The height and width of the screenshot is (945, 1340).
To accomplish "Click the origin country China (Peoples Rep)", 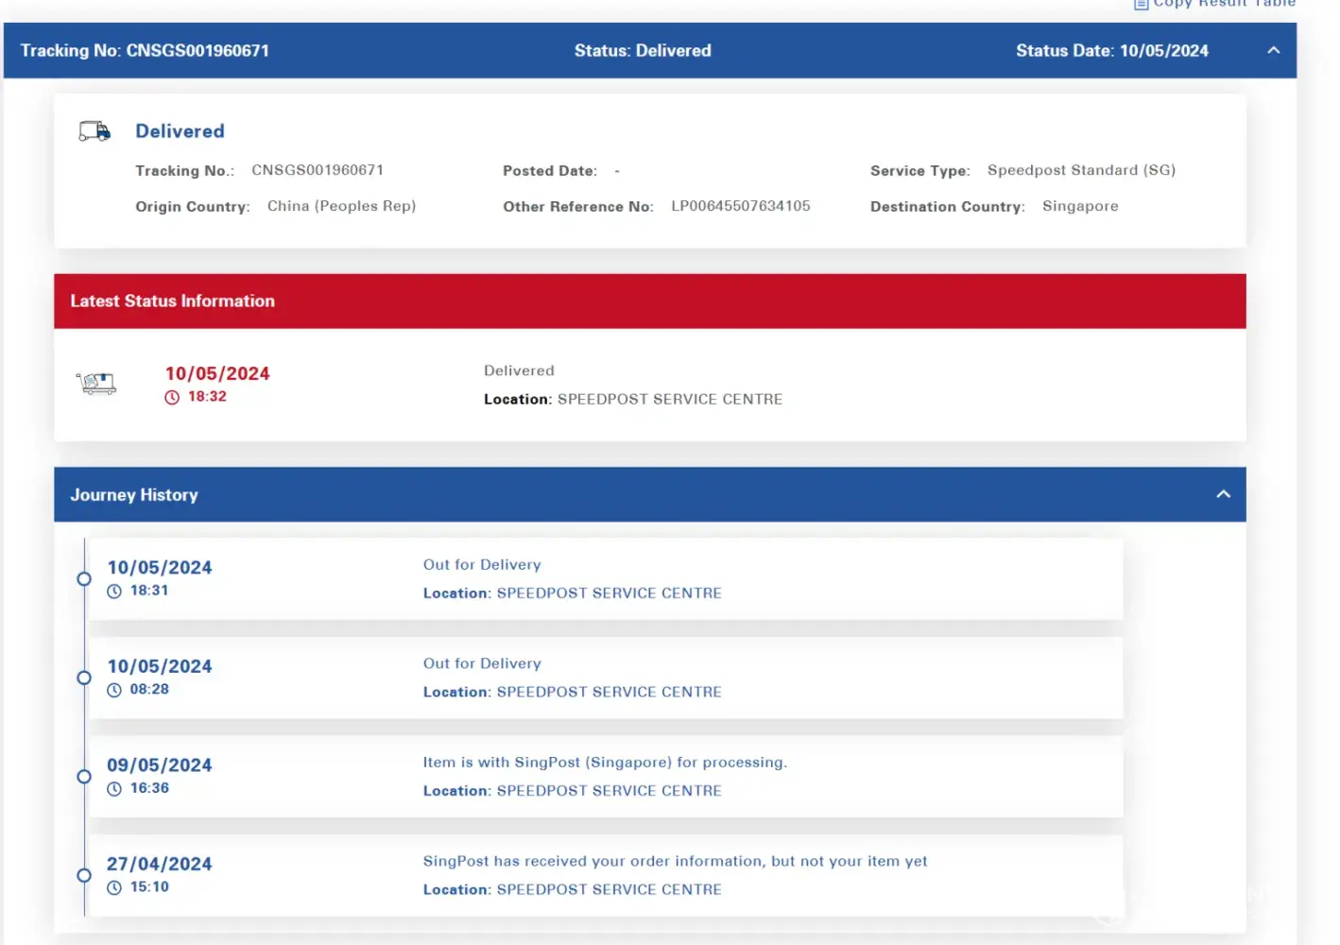I will point(342,206).
